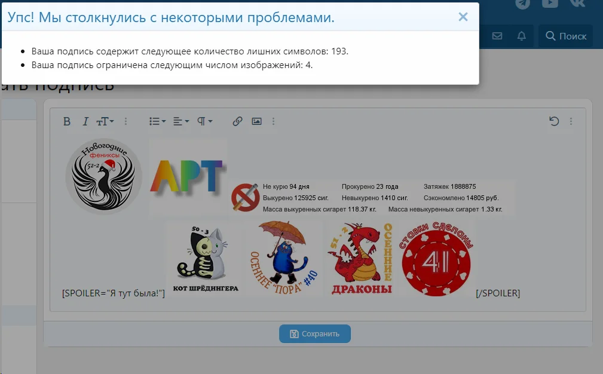603x374 pixels.
Task: Undo the last editor change
Action: coord(555,121)
